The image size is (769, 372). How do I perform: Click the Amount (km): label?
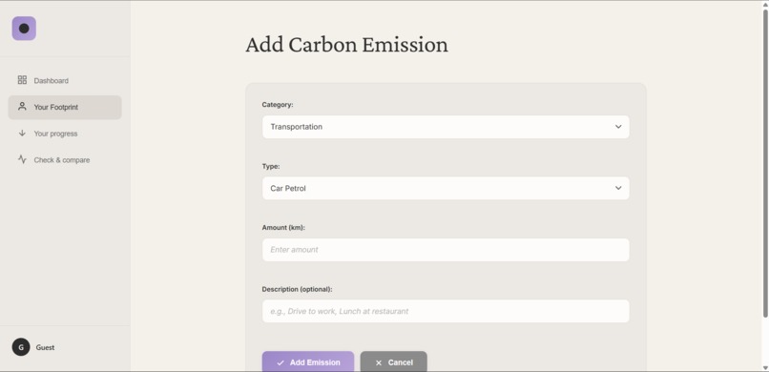click(283, 227)
